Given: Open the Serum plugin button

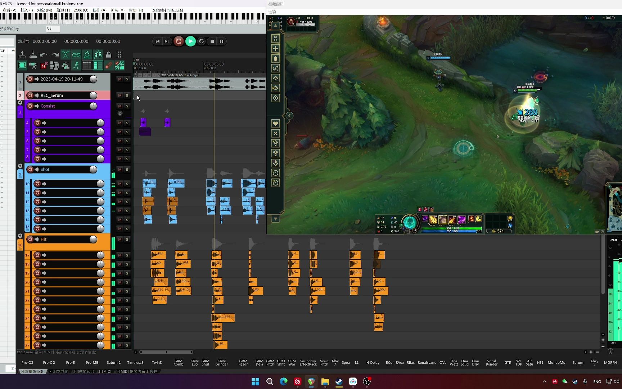Looking at the screenshot, I should [578, 363].
